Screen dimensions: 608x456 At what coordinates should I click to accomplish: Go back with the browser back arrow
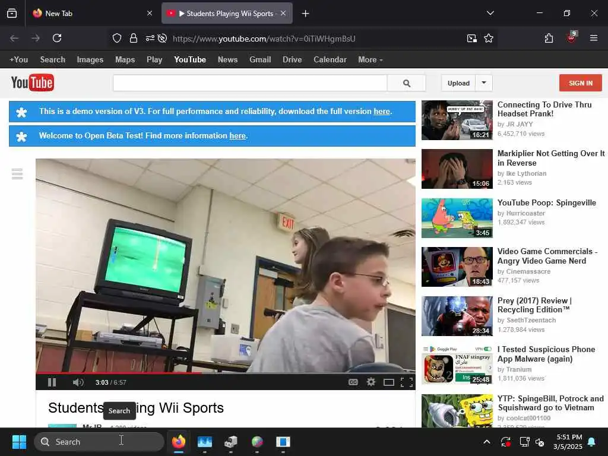(14, 38)
